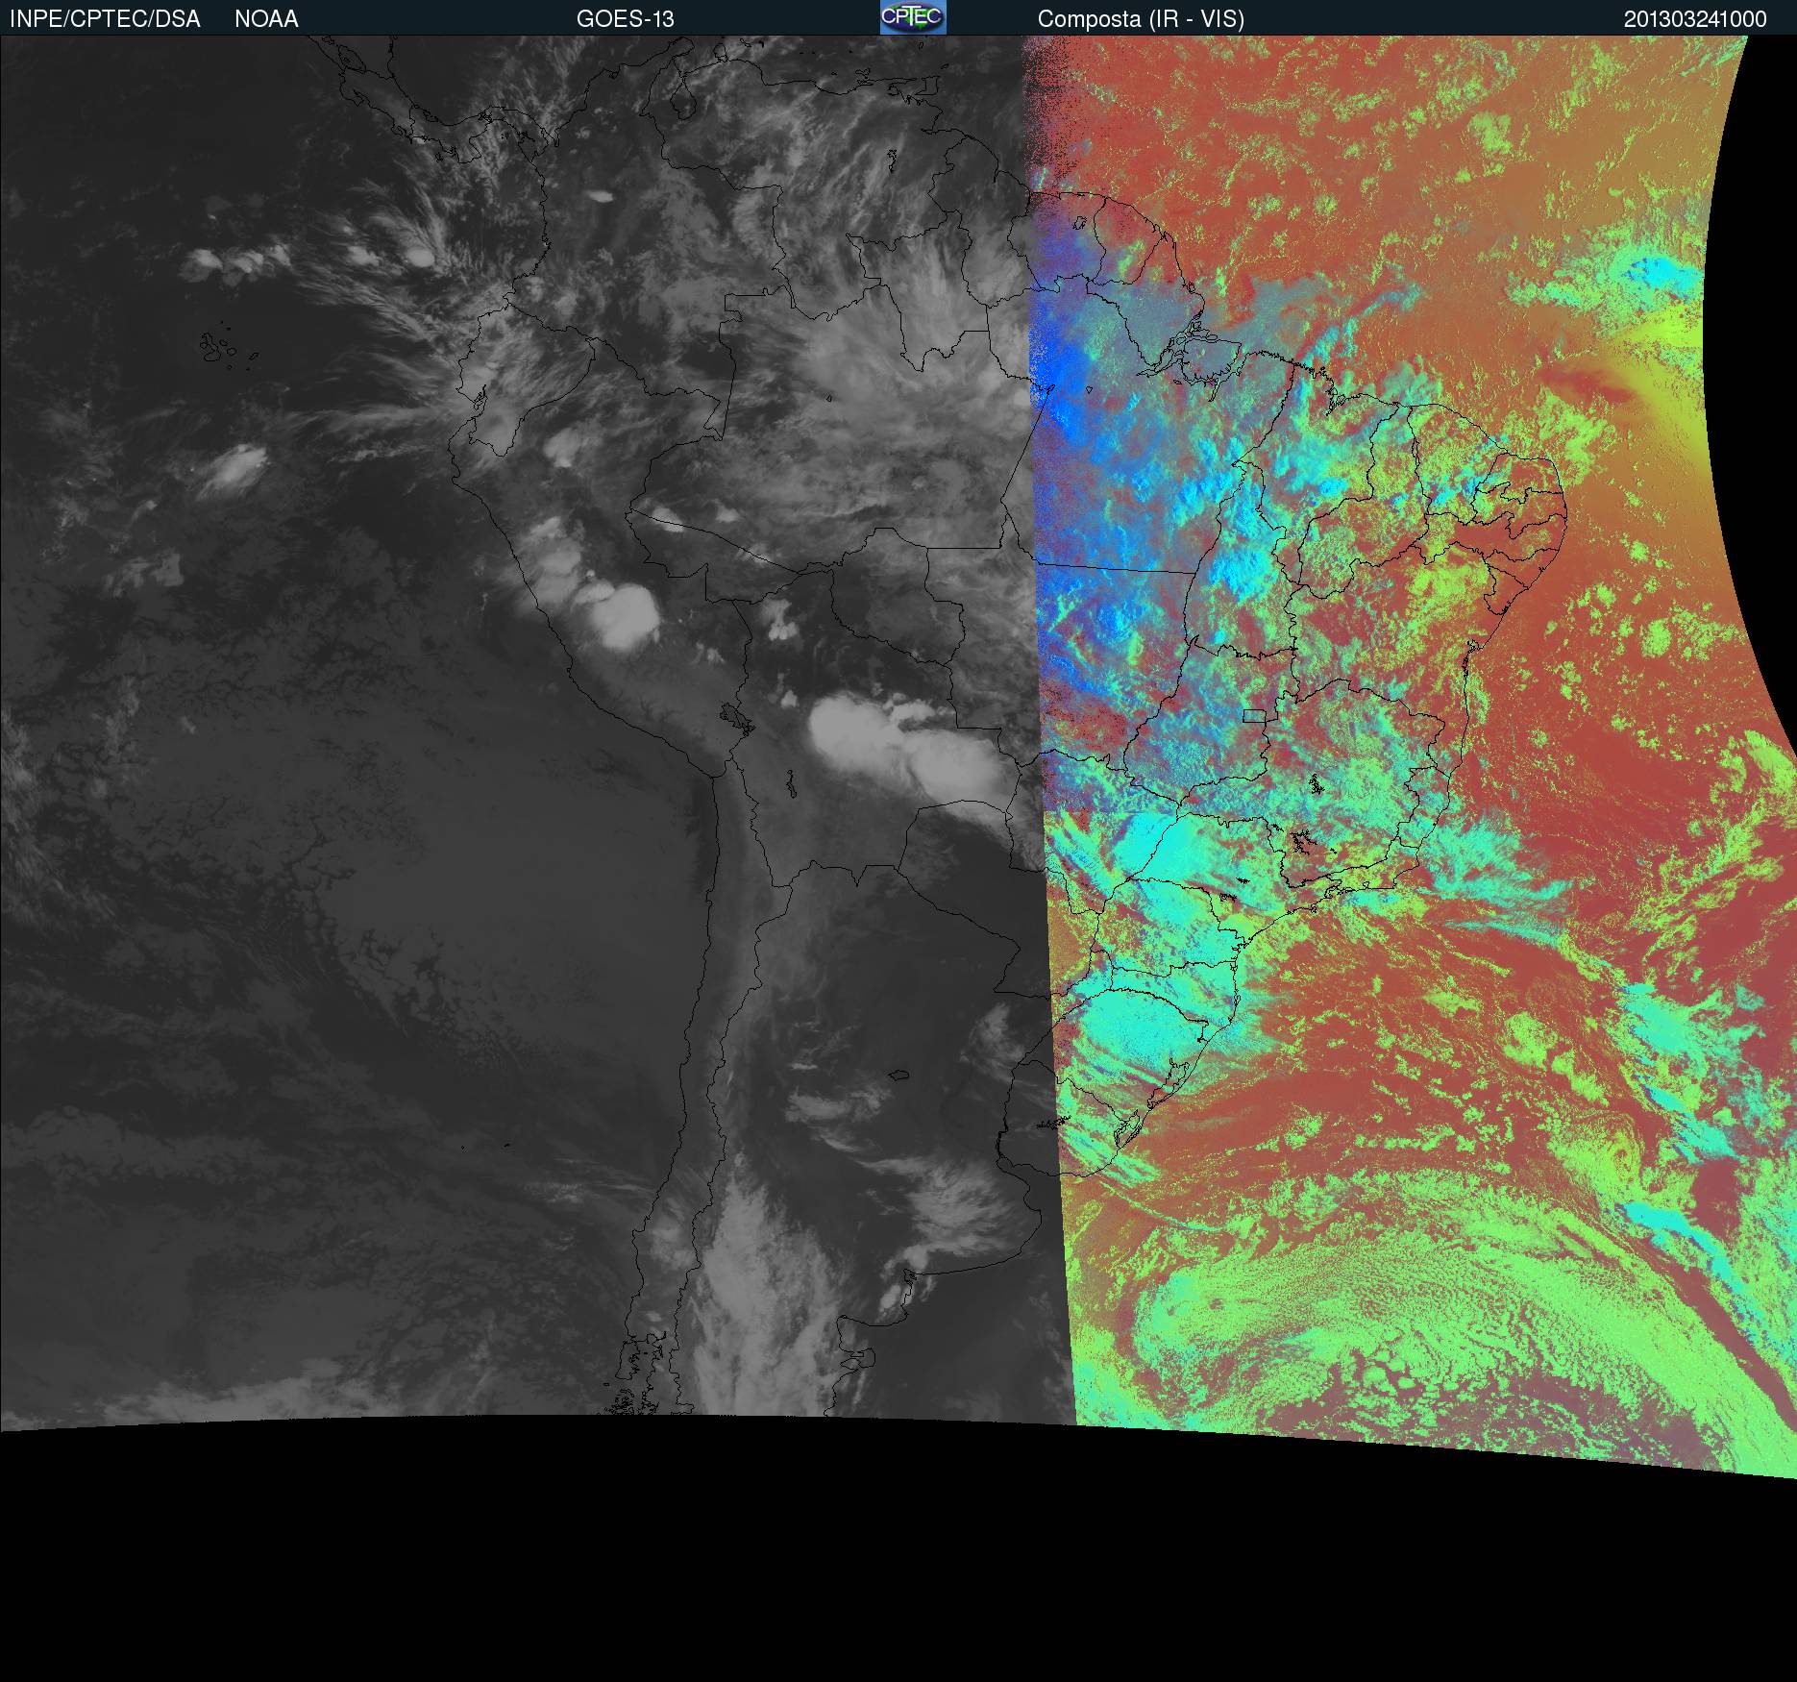Click the GOES-13 satellite label
Screen dimensions: 1797x1682
[x=625, y=19]
